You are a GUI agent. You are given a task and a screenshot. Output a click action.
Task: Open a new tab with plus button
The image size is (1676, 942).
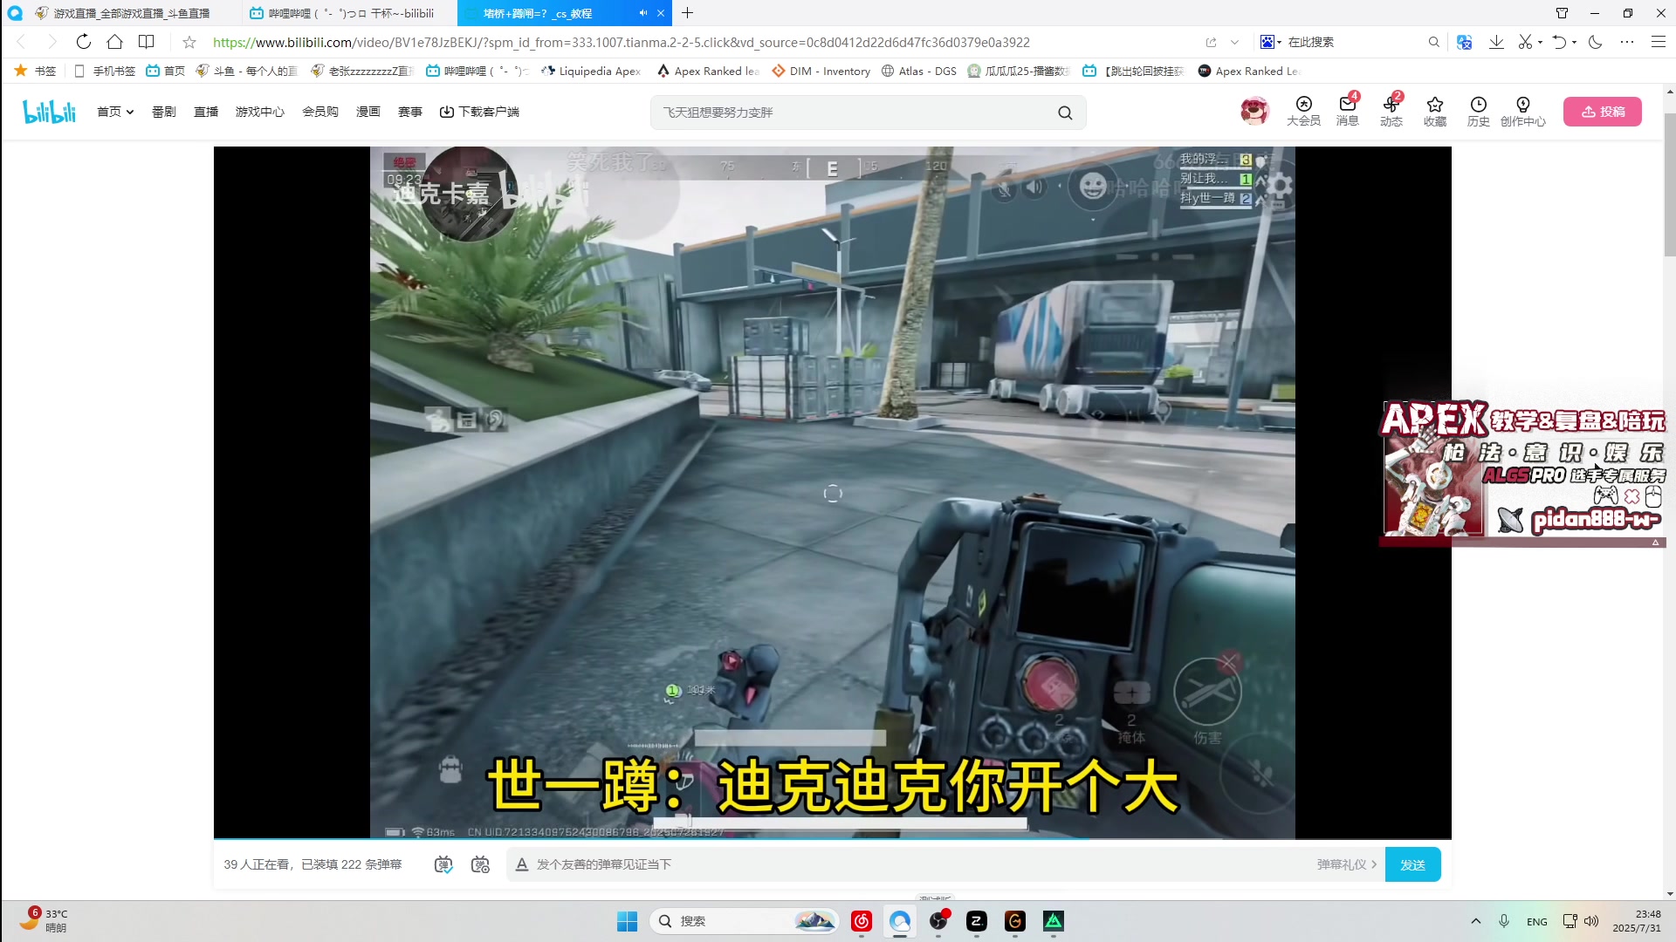tap(688, 13)
